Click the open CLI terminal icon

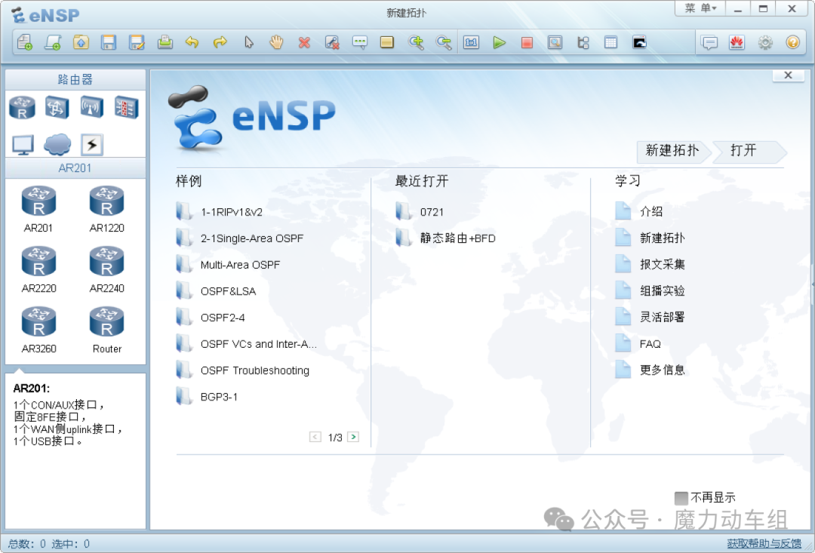(639, 42)
